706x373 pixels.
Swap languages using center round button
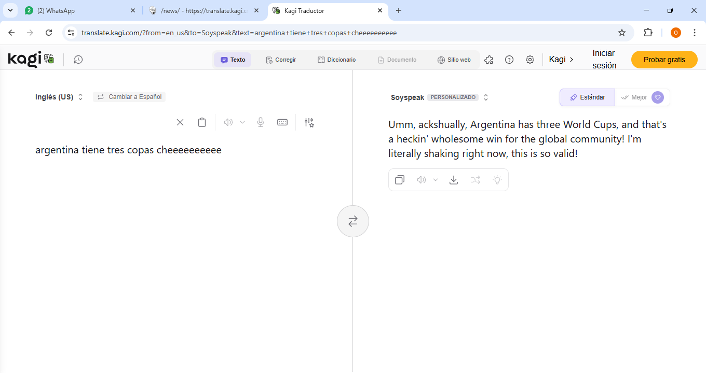[x=353, y=221]
